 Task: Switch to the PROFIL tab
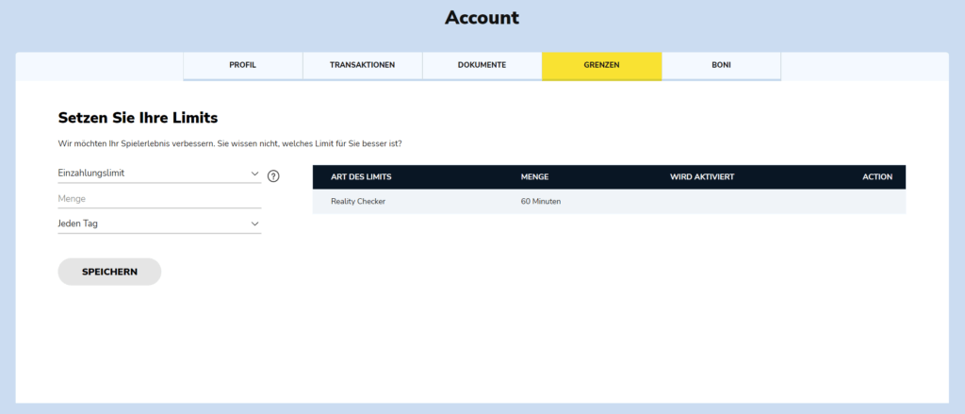coord(242,65)
